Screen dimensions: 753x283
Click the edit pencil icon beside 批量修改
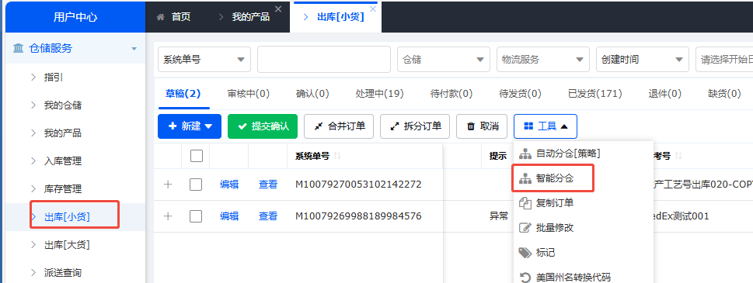click(x=525, y=227)
